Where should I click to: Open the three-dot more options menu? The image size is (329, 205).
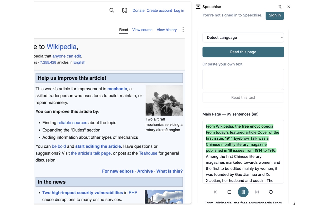pos(183,30)
